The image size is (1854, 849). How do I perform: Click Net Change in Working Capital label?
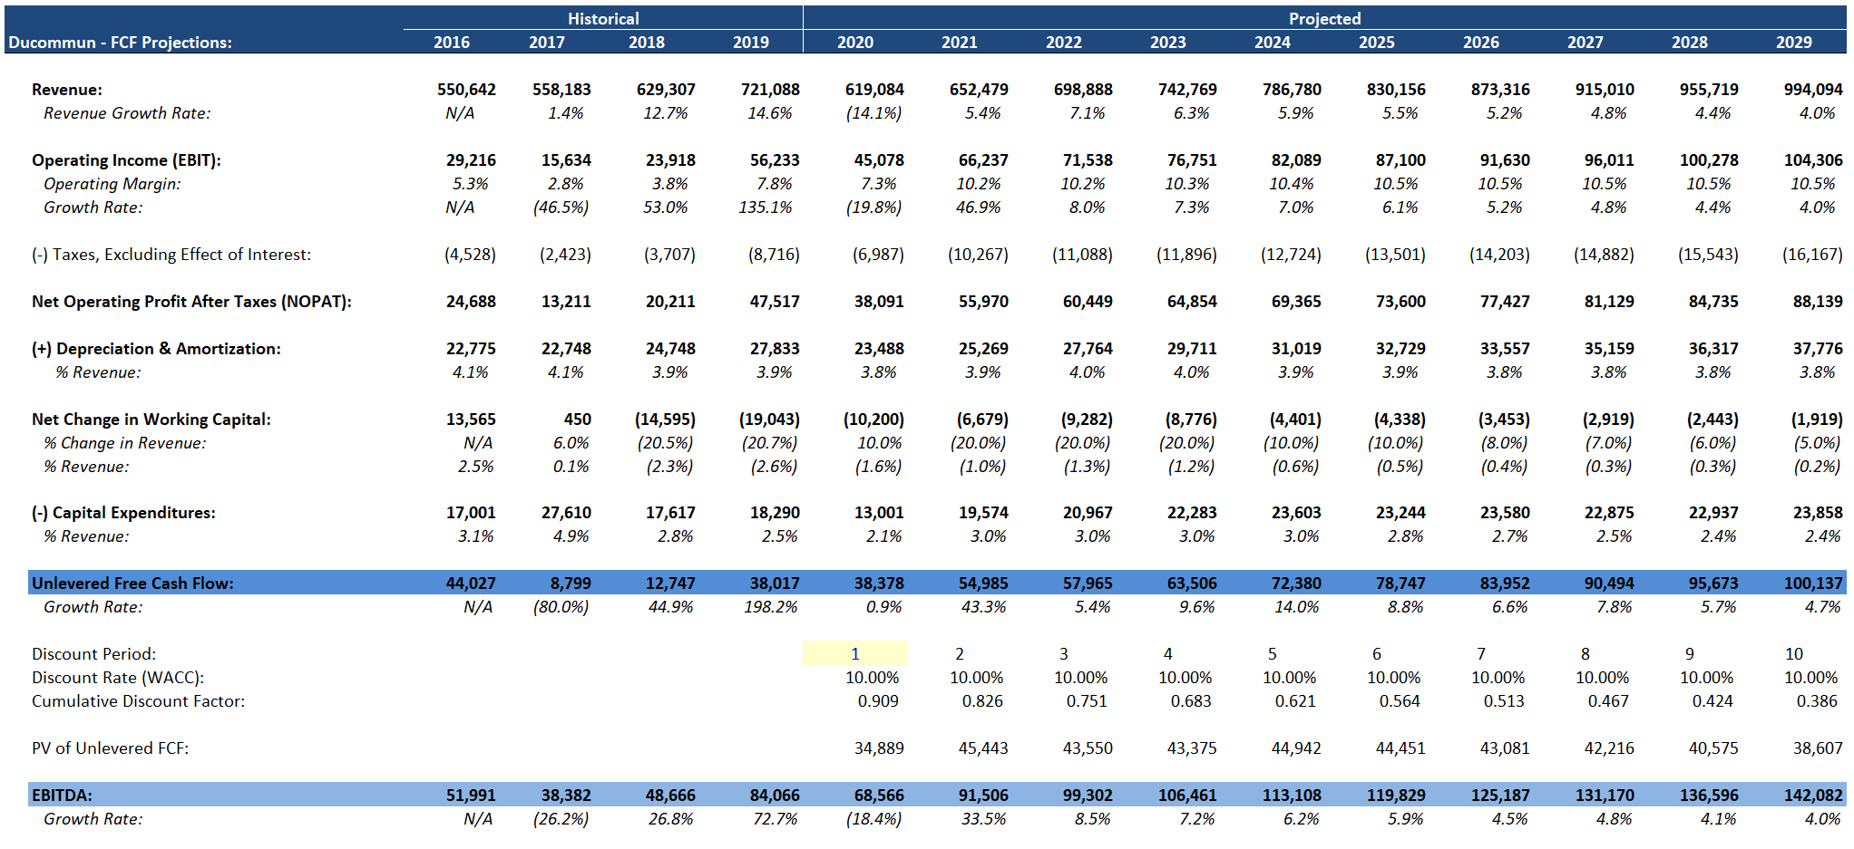coord(151,420)
